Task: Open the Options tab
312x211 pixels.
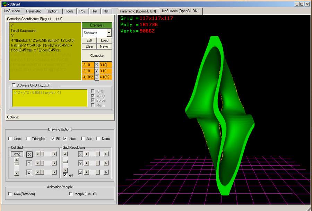Action: 53,11
